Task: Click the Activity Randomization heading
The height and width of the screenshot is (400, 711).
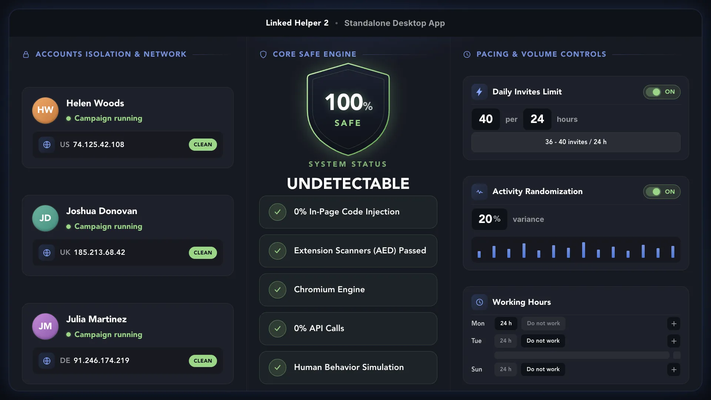Action: coord(537,191)
